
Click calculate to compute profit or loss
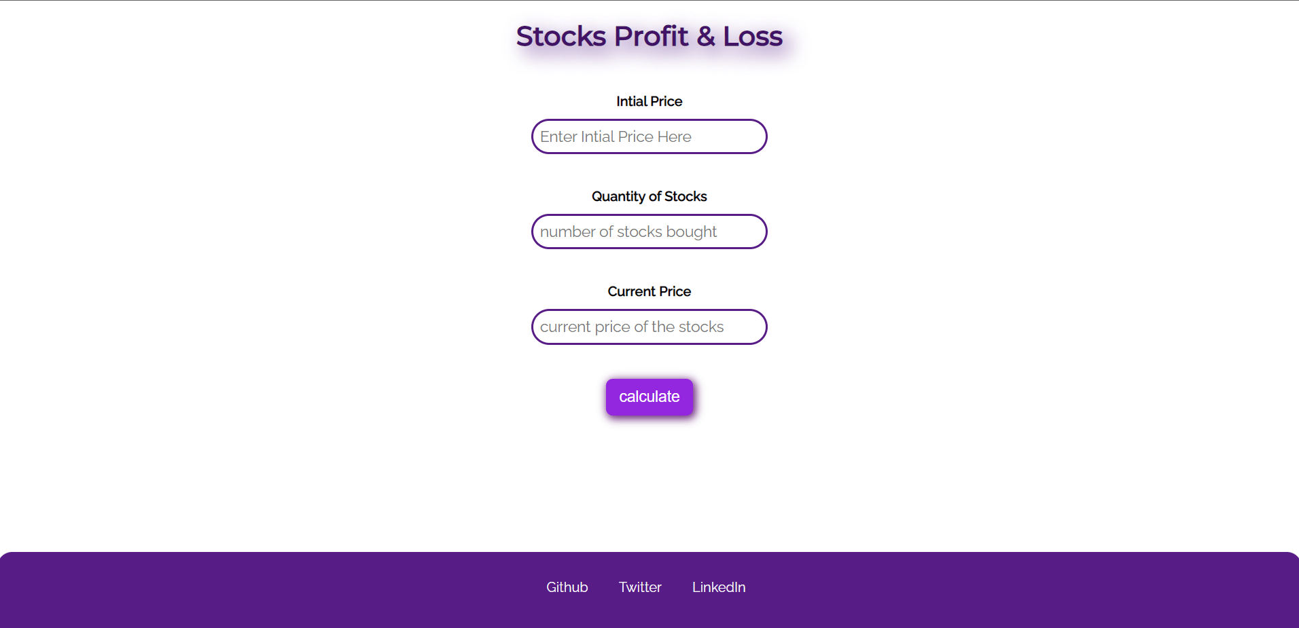click(x=649, y=396)
